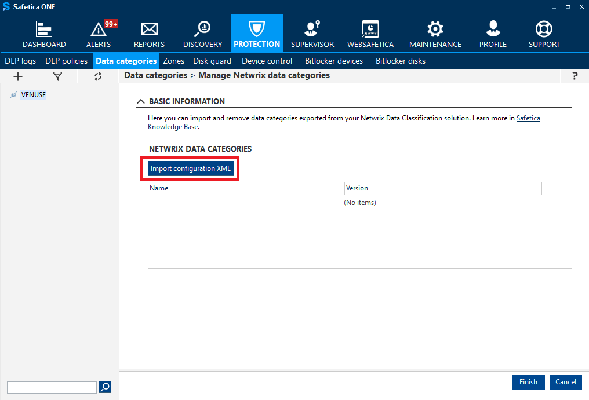Open the Supervisor section
This screenshot has height=400, width=589.
312,34
